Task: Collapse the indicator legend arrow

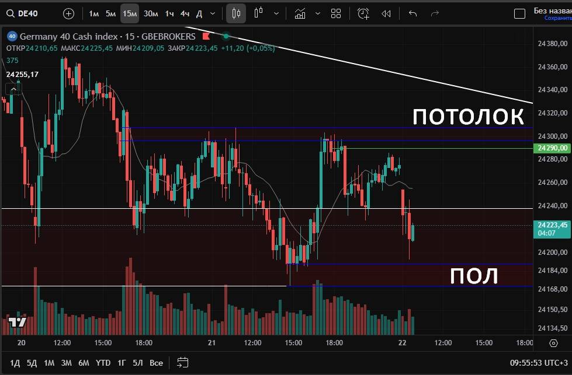Action: 12,89
